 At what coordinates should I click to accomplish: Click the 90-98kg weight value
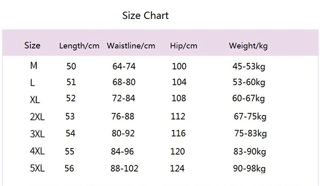[249, 169]
